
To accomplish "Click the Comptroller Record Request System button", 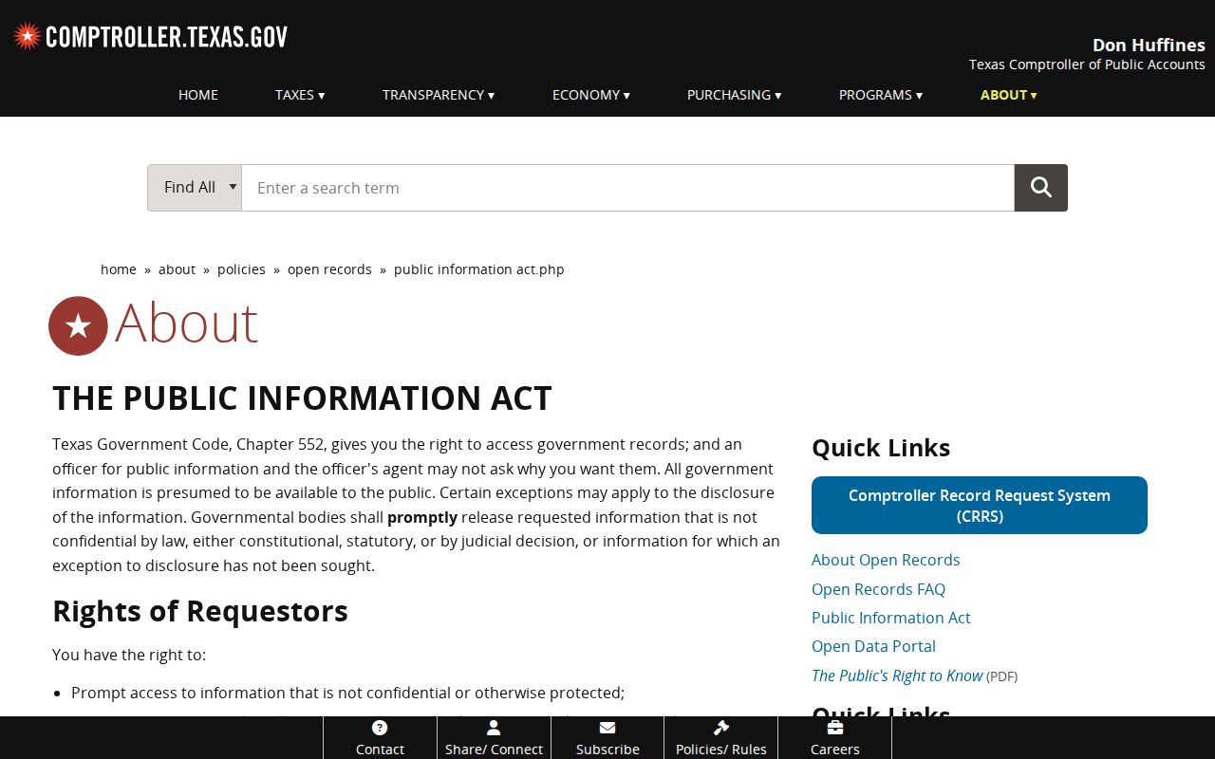I will pos(980,506).
